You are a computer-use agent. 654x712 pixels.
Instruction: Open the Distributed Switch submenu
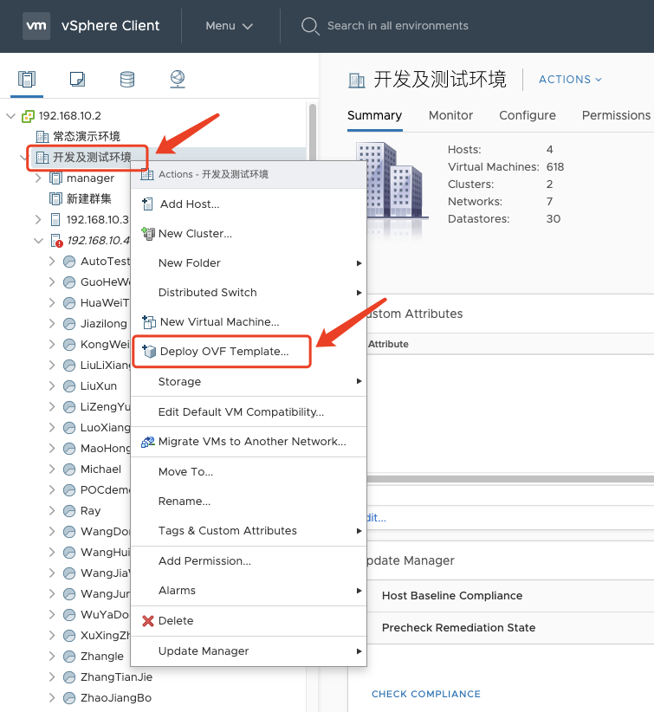[249, 293]
